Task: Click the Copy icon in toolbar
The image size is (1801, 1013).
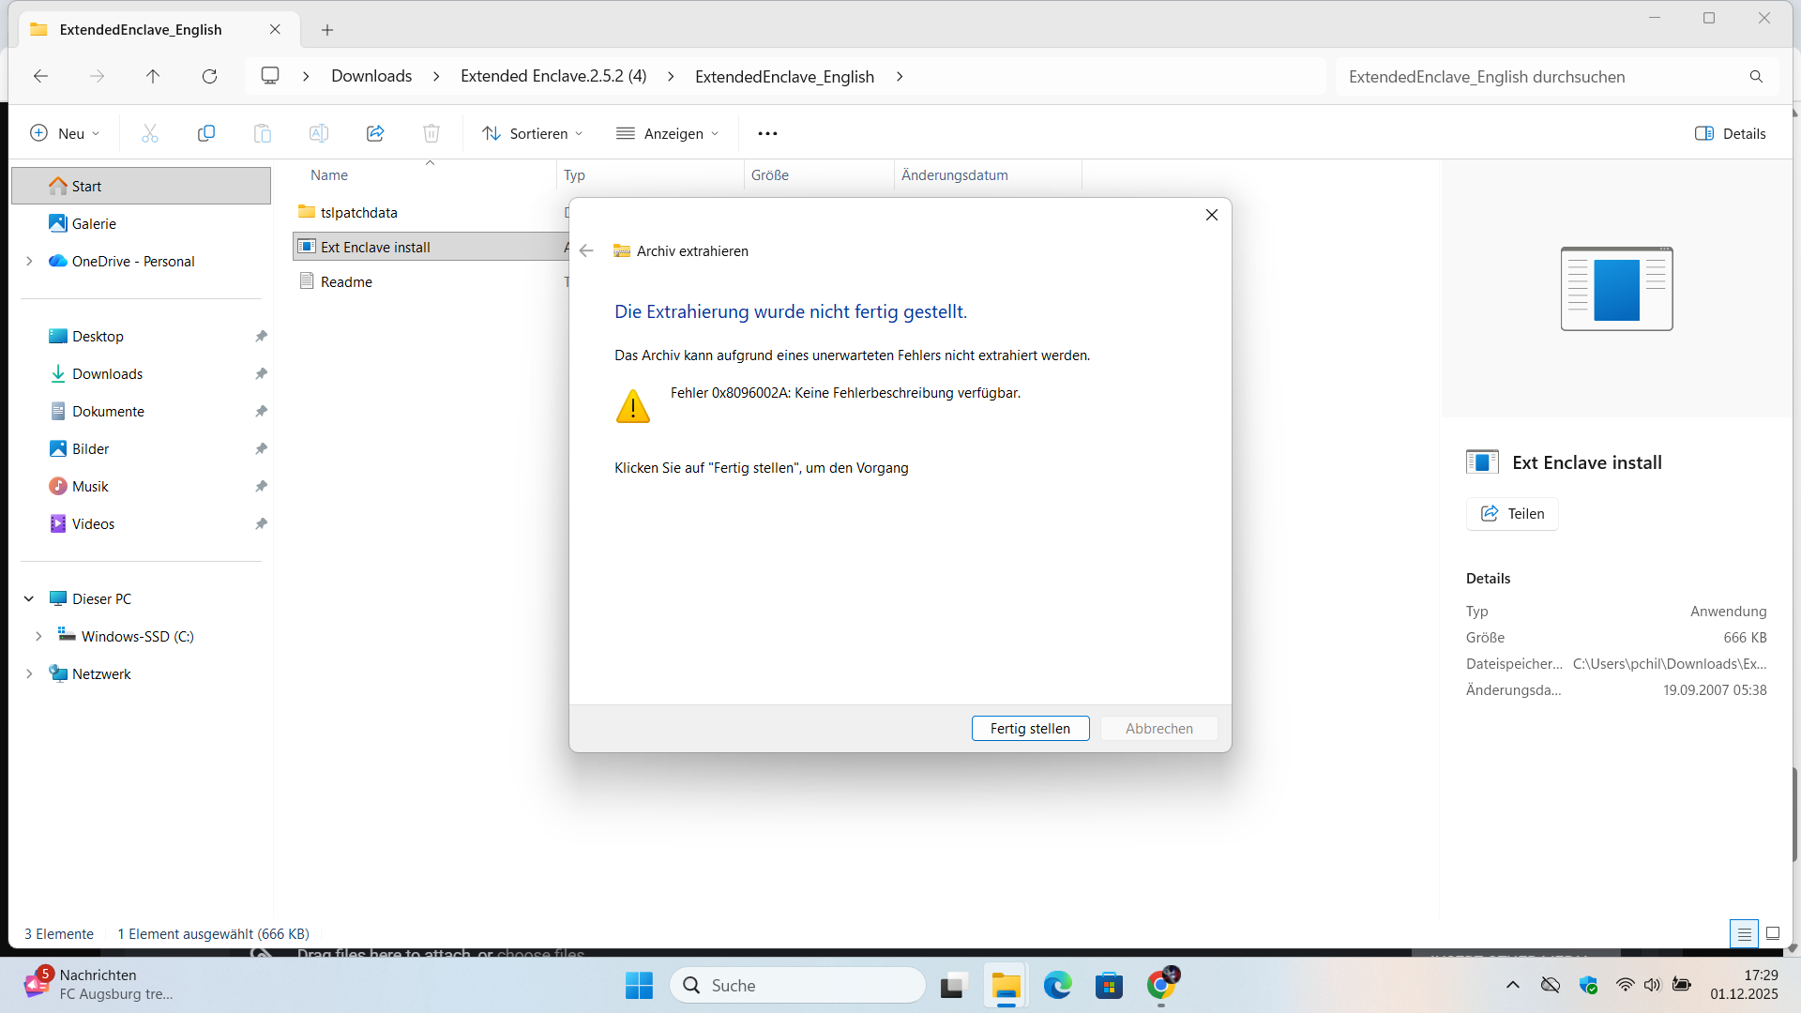Action: click(206, 133)
